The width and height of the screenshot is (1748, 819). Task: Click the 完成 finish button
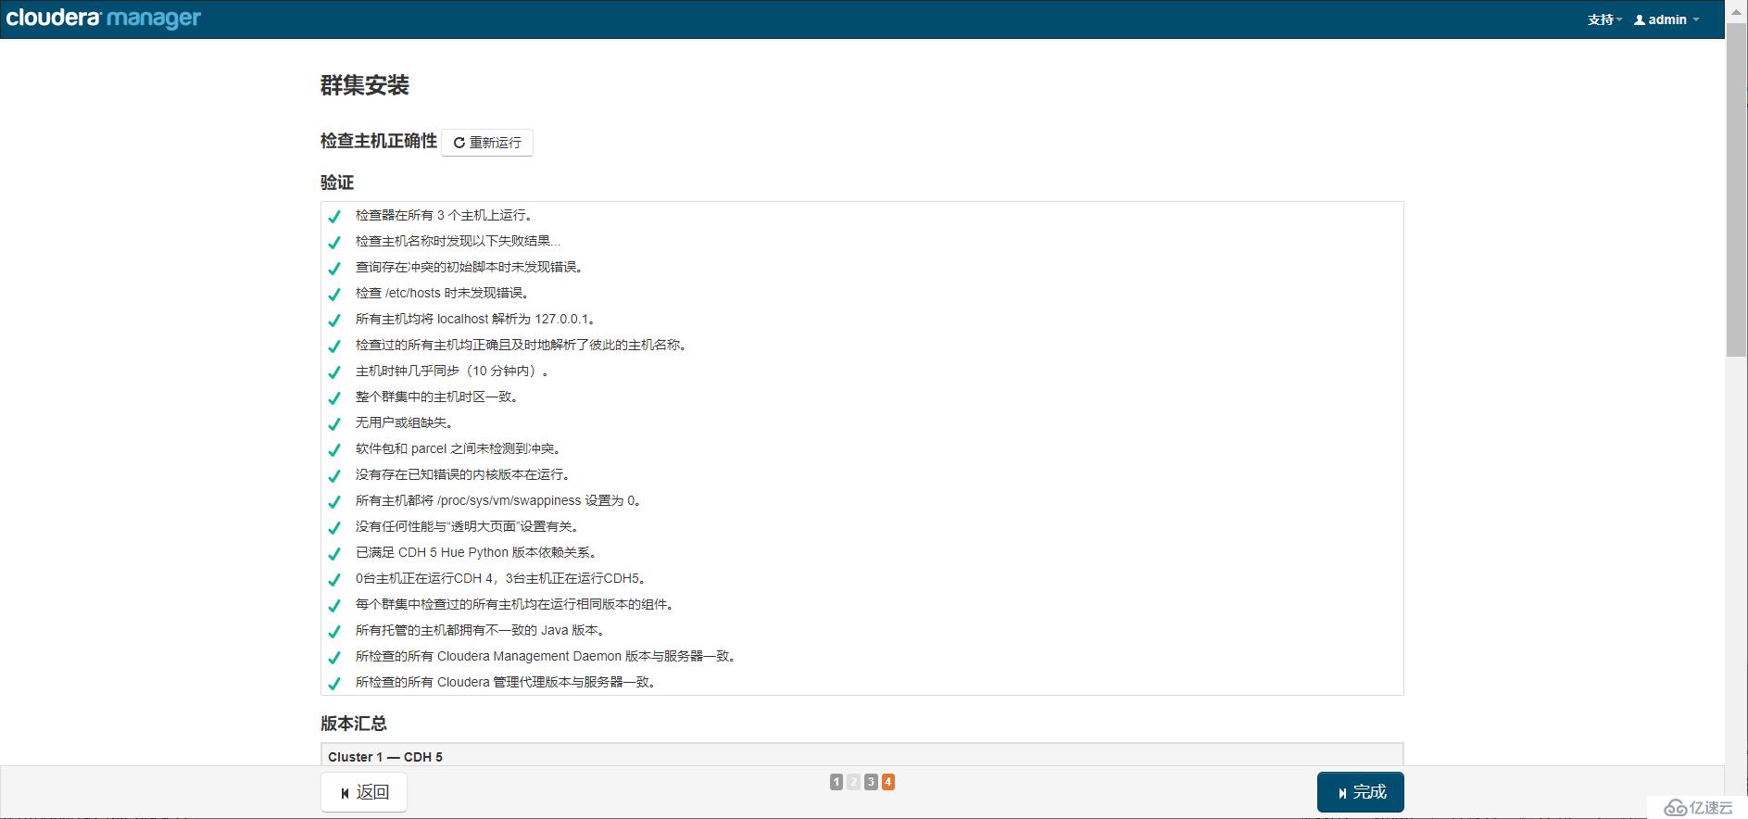tap(1361, 792)
